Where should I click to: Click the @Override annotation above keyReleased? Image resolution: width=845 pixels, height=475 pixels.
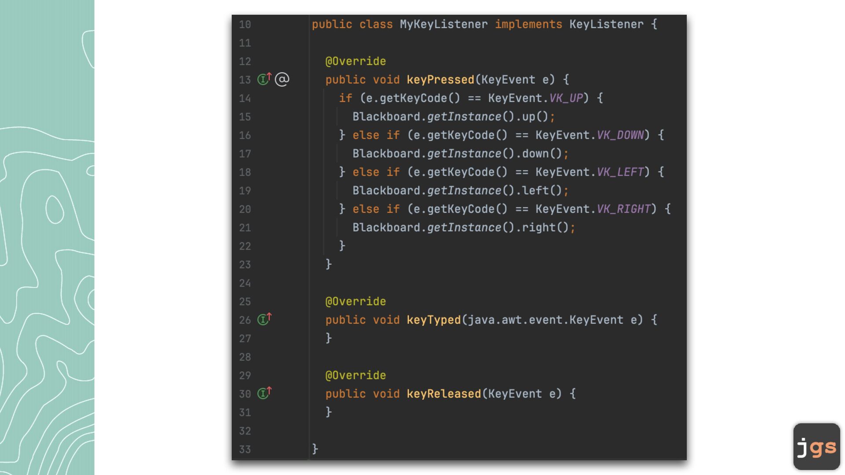click(x=356, y=375)
